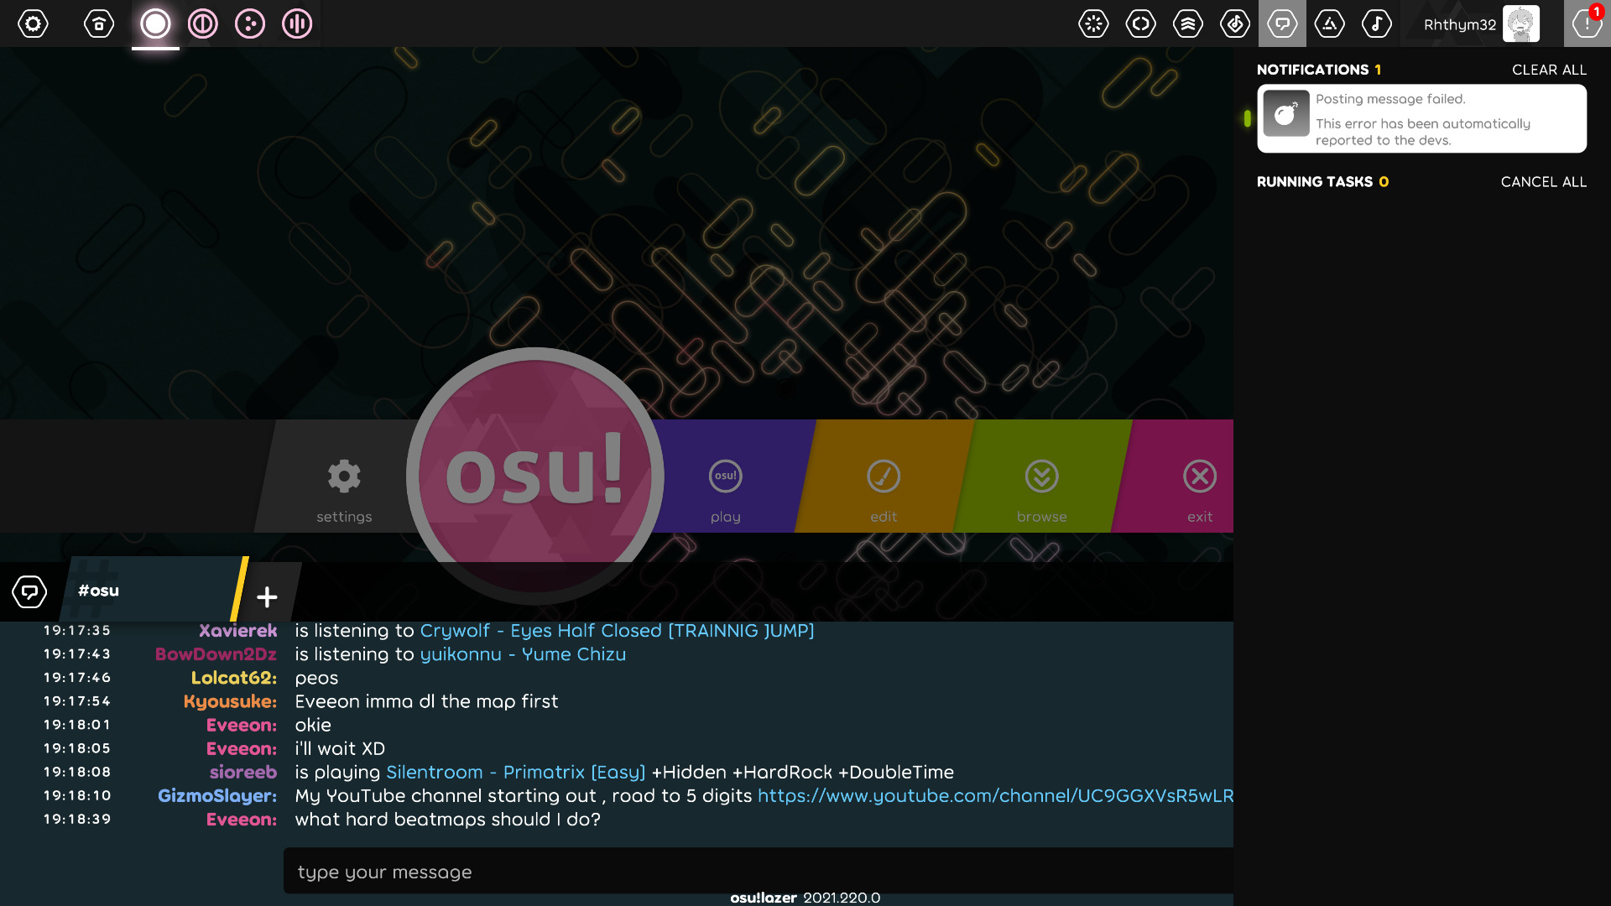Click the home toolbar icon

tap(99, 23)
